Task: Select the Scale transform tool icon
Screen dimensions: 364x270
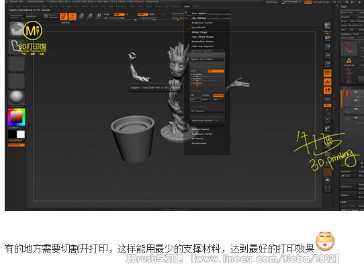Action: coord(90,16)
